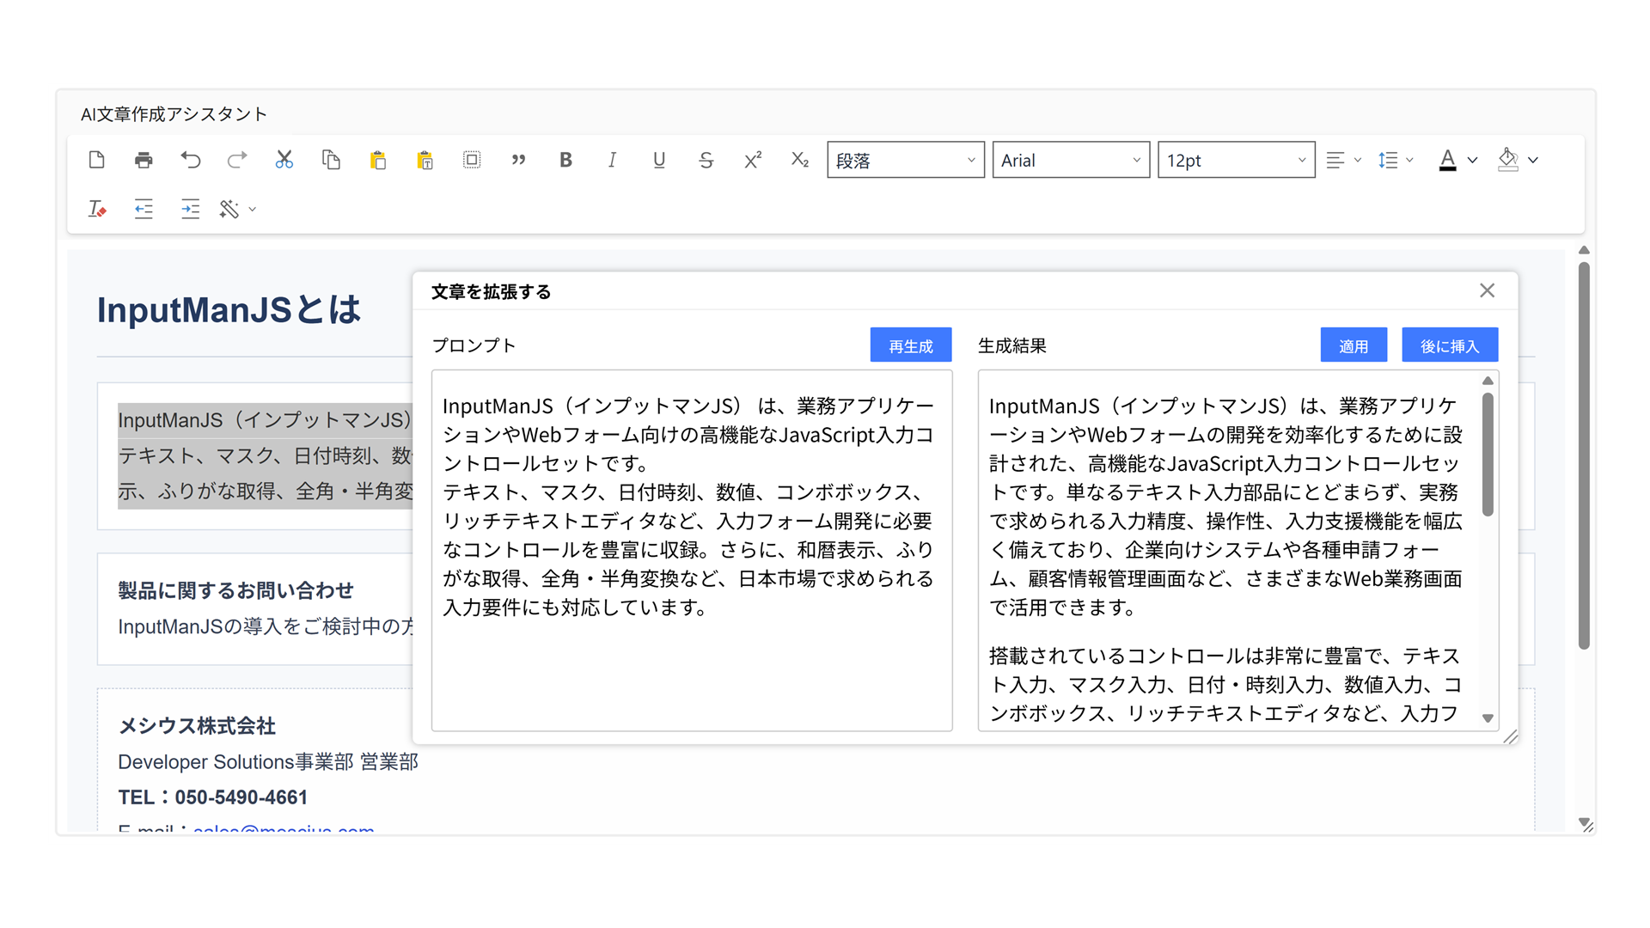The image size is (1650, 928).
Task: Toggle subscript formatting
Action: click(x=800, y=160)
